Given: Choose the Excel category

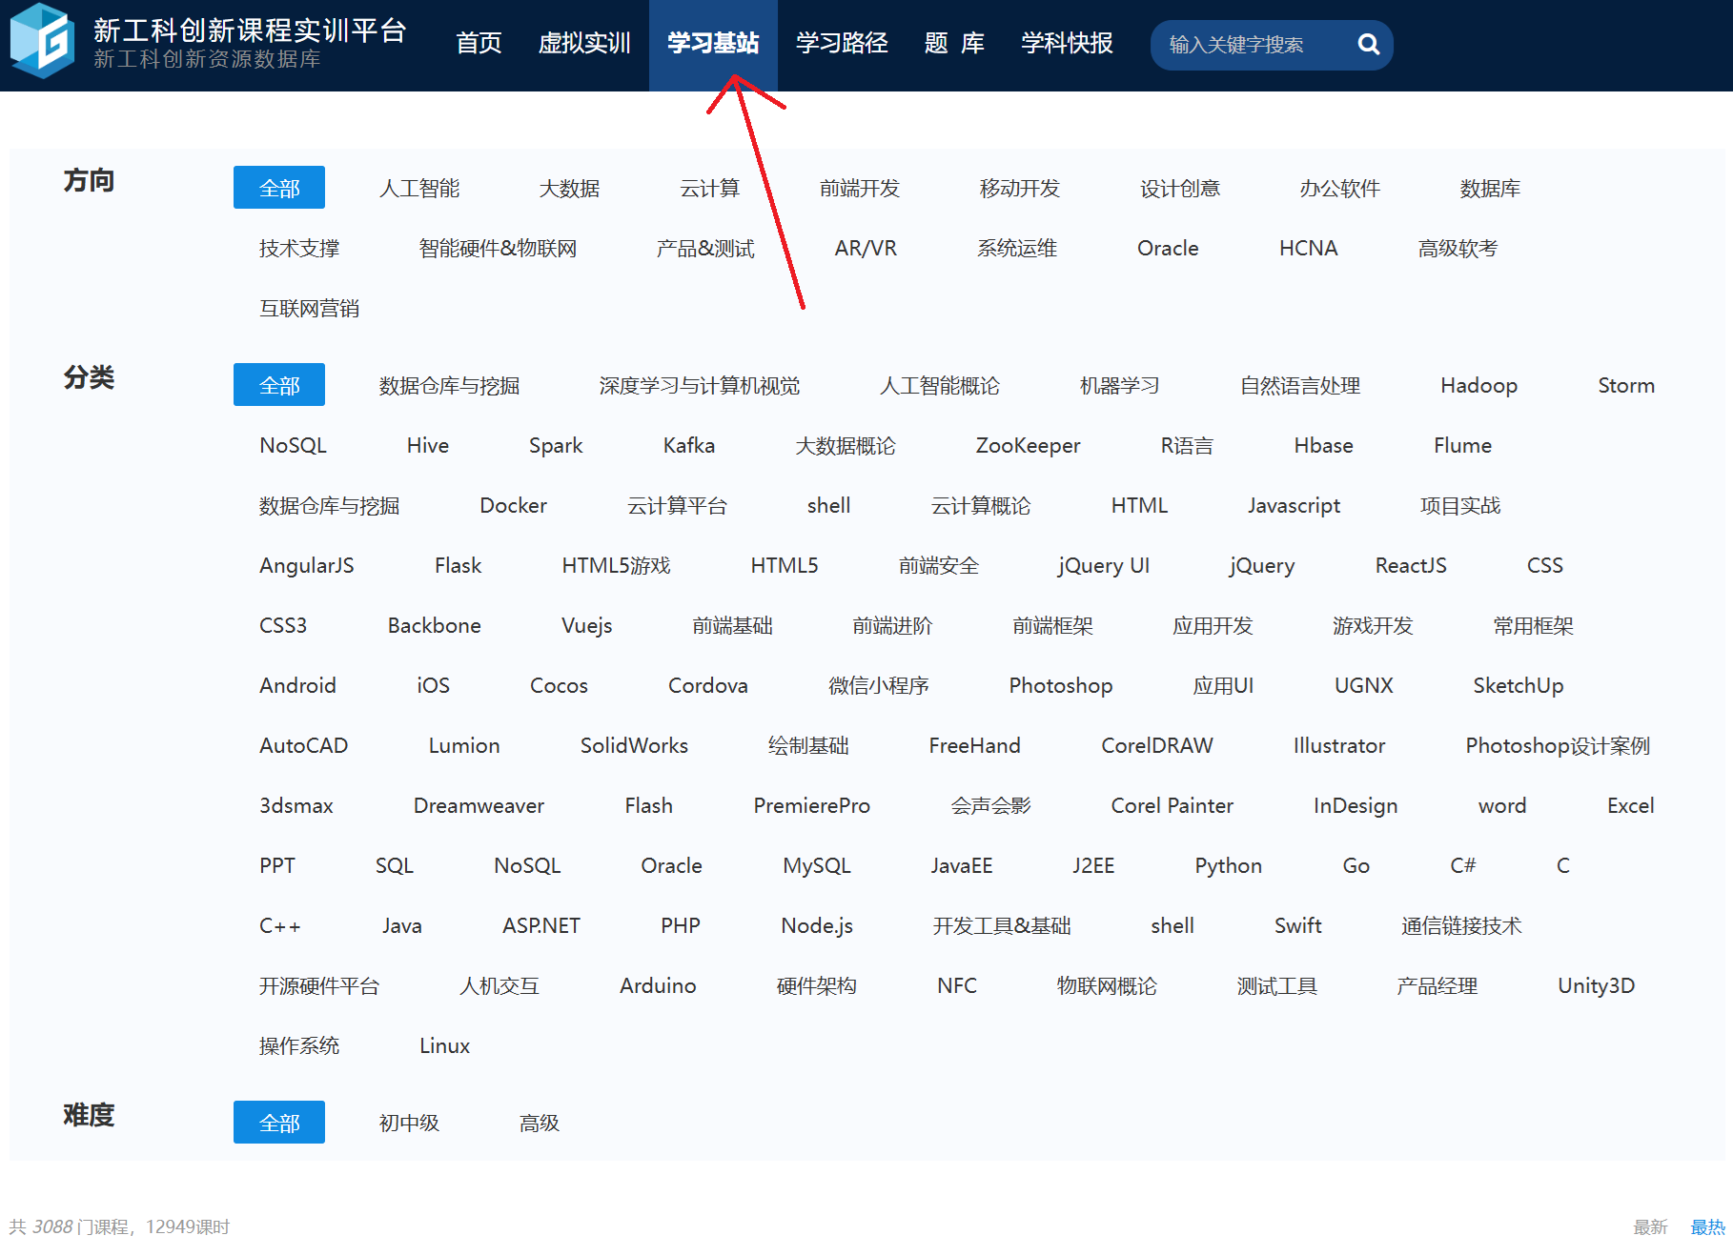Looking at the screenshot, I should (1630, 805).
